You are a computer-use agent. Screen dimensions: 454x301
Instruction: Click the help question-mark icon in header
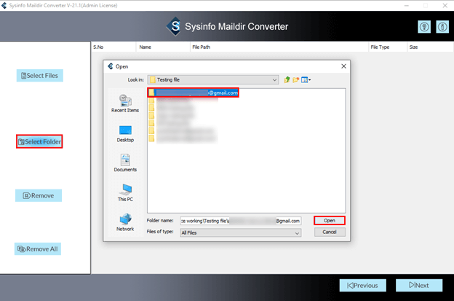pyautogui.click(x=424, y=27)
